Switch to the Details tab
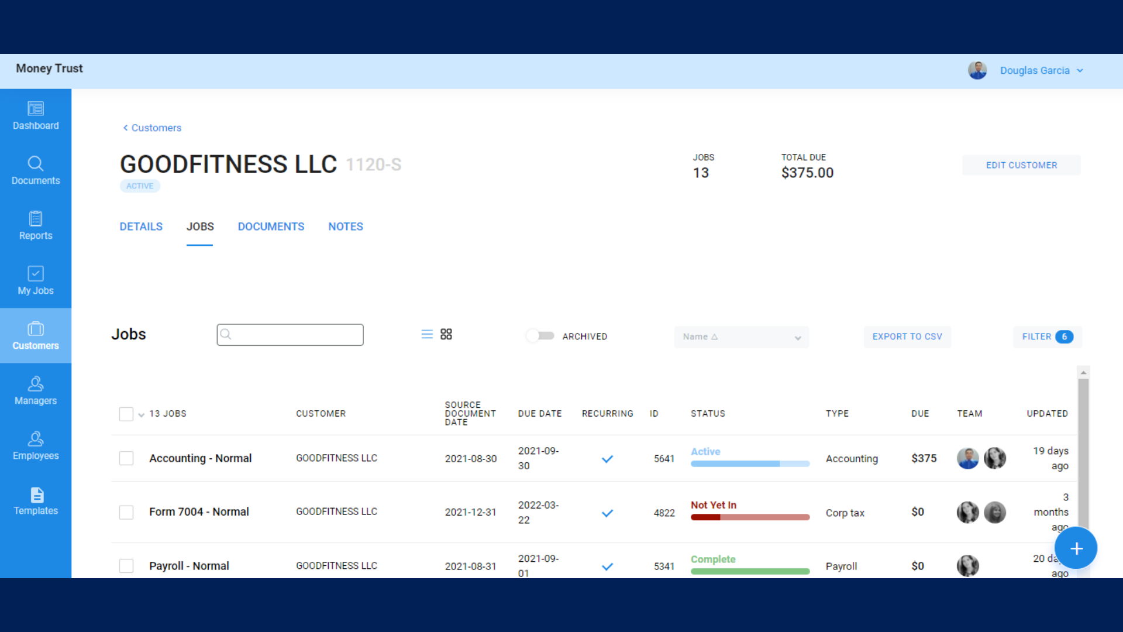The height and width of the screenshot is (632, 1123). (x=141, y=226)
